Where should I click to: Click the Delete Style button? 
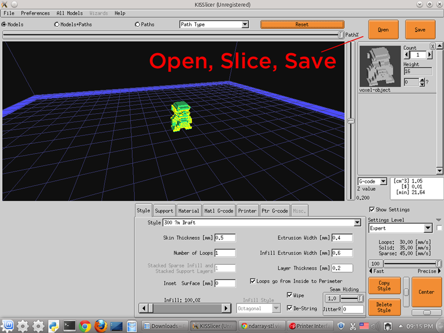[384, 307]
